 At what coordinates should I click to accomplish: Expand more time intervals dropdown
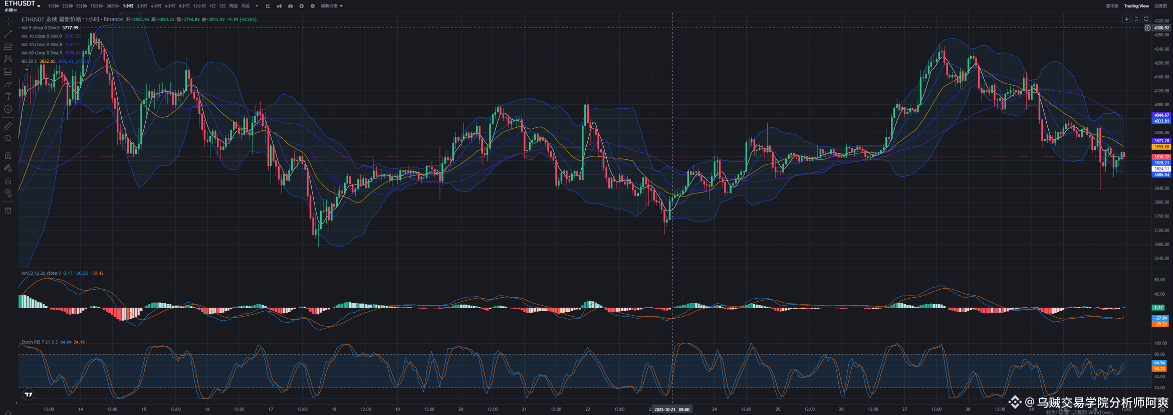click(x=257, y=6)
